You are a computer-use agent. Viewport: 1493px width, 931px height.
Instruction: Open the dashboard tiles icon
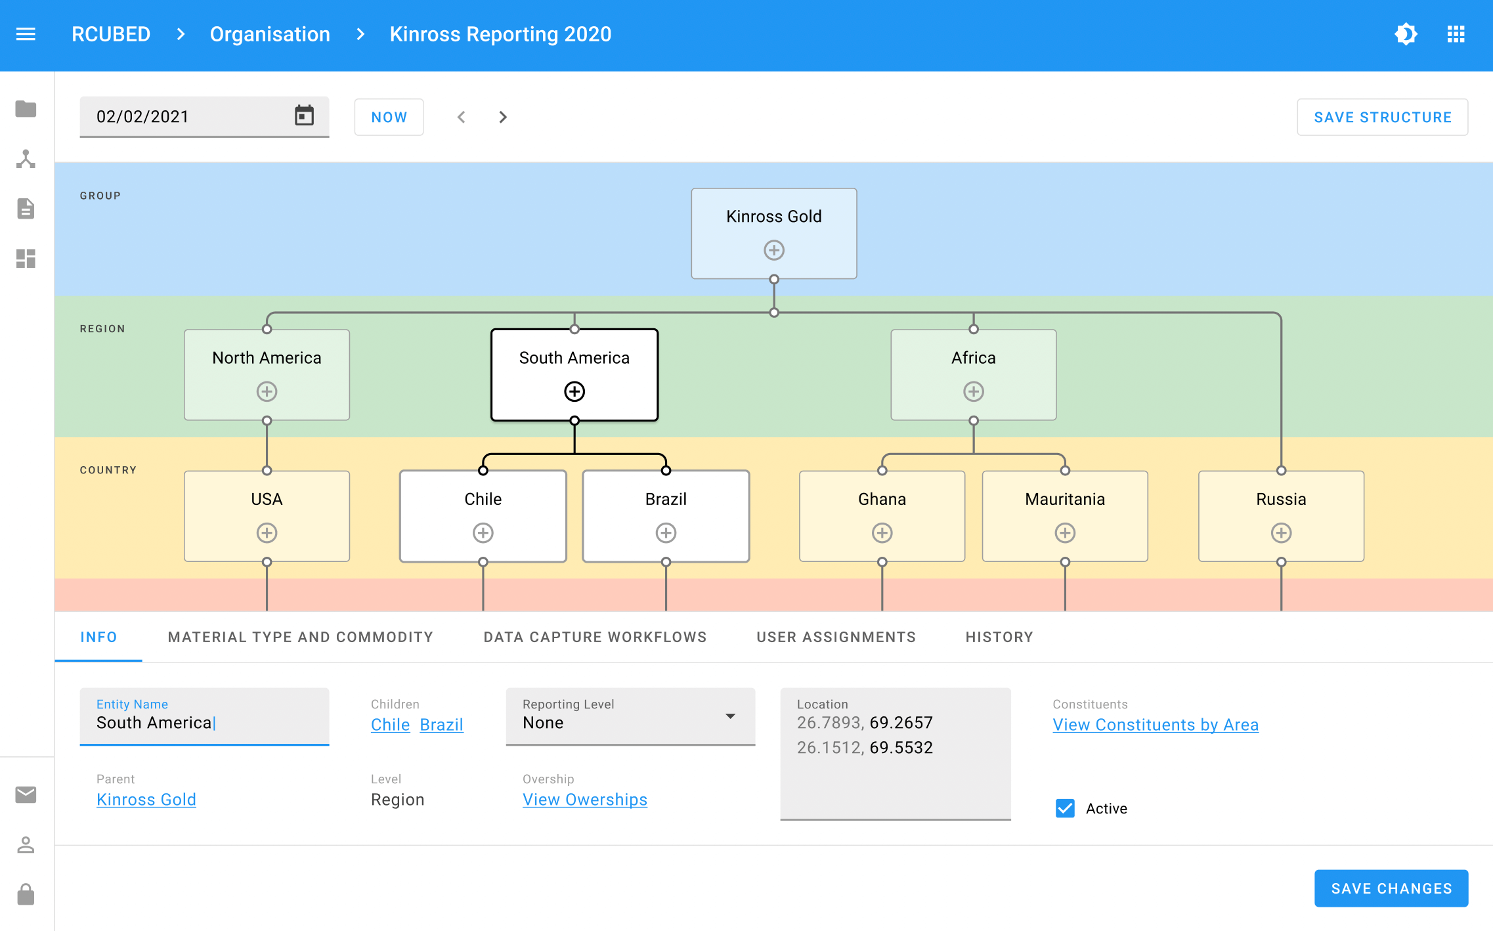coord(26,259)
